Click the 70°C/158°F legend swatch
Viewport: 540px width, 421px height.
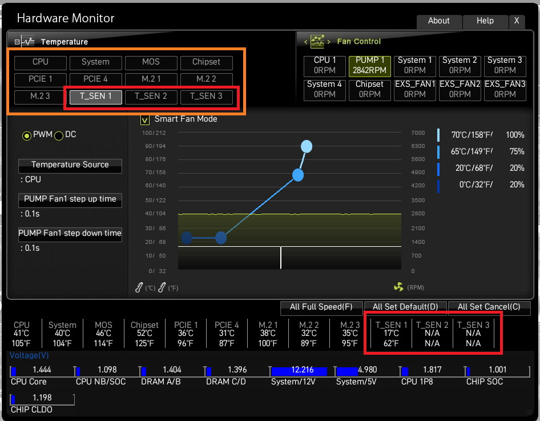pyautogui.click(x=438, y=135)
